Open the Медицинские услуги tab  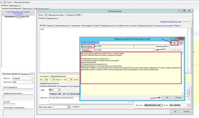[108, 26]
